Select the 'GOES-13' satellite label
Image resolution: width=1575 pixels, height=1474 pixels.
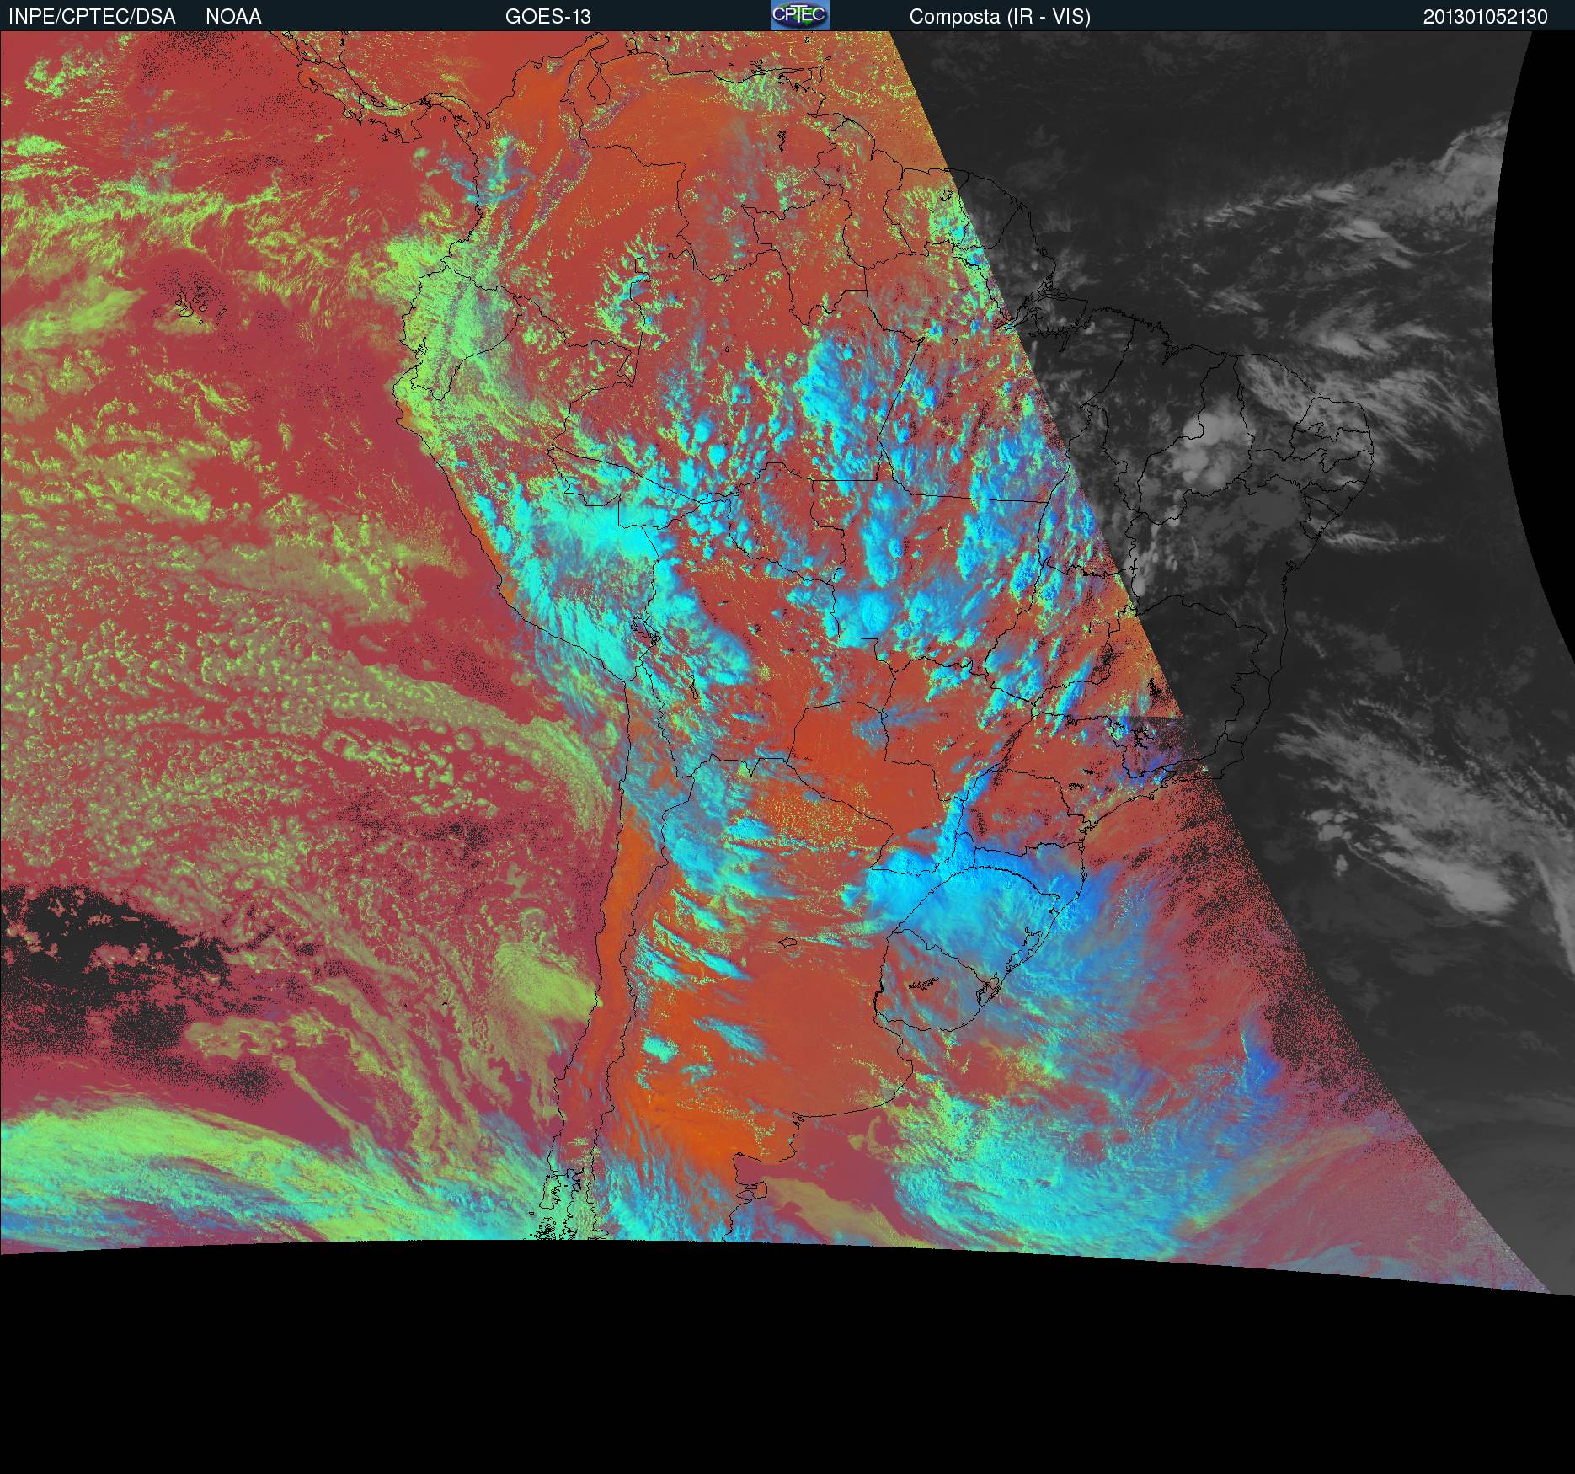547,16
